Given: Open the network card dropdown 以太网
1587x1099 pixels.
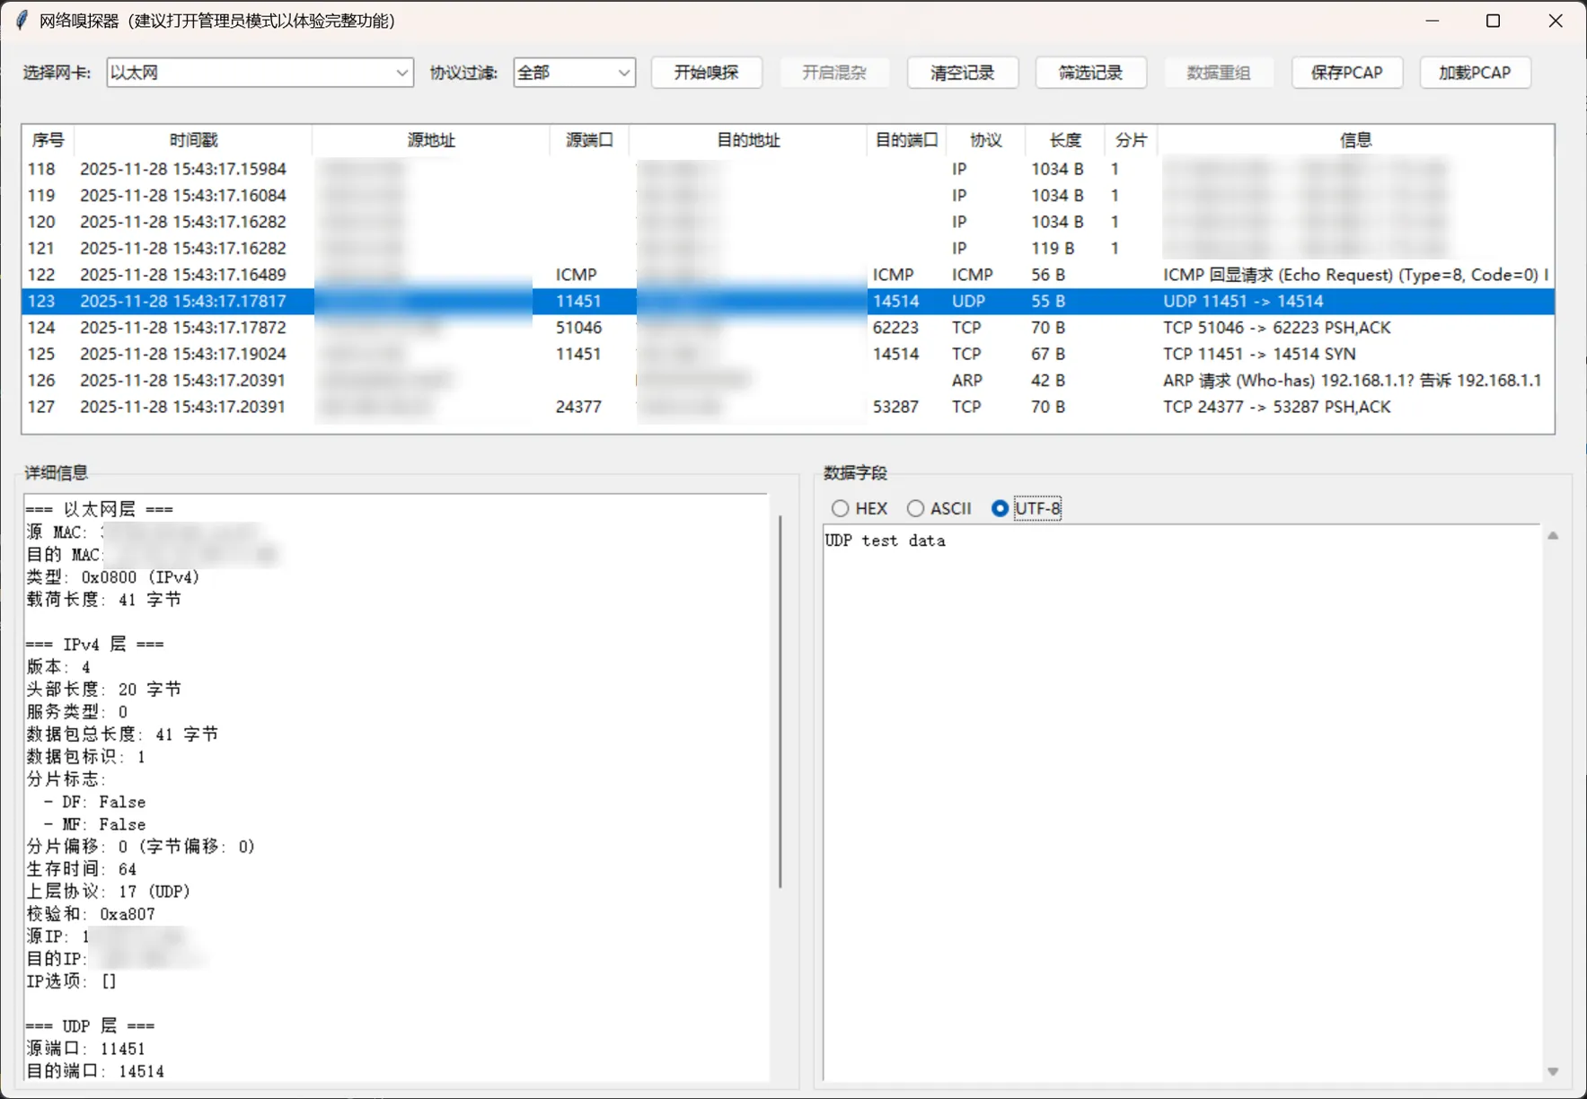Looking at the screenshot, I should (260, 73).
